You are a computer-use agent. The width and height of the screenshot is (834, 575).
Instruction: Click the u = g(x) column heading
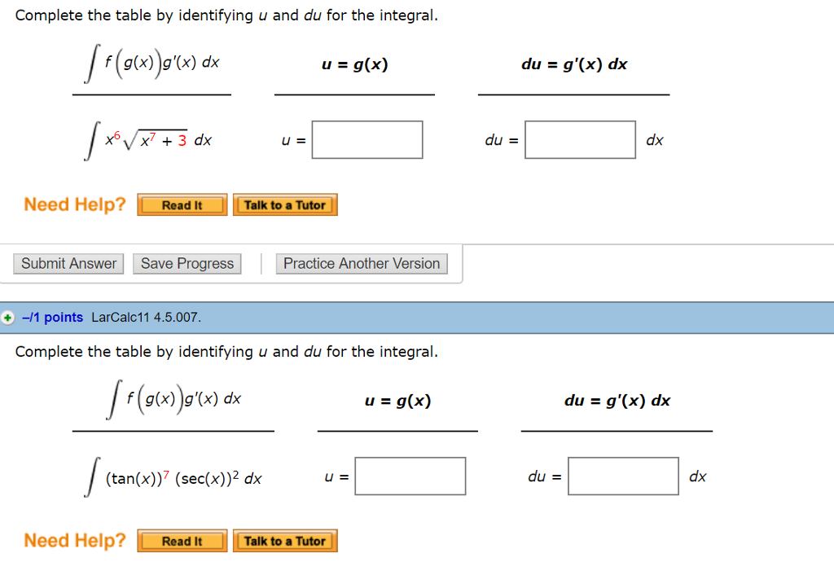353,64
